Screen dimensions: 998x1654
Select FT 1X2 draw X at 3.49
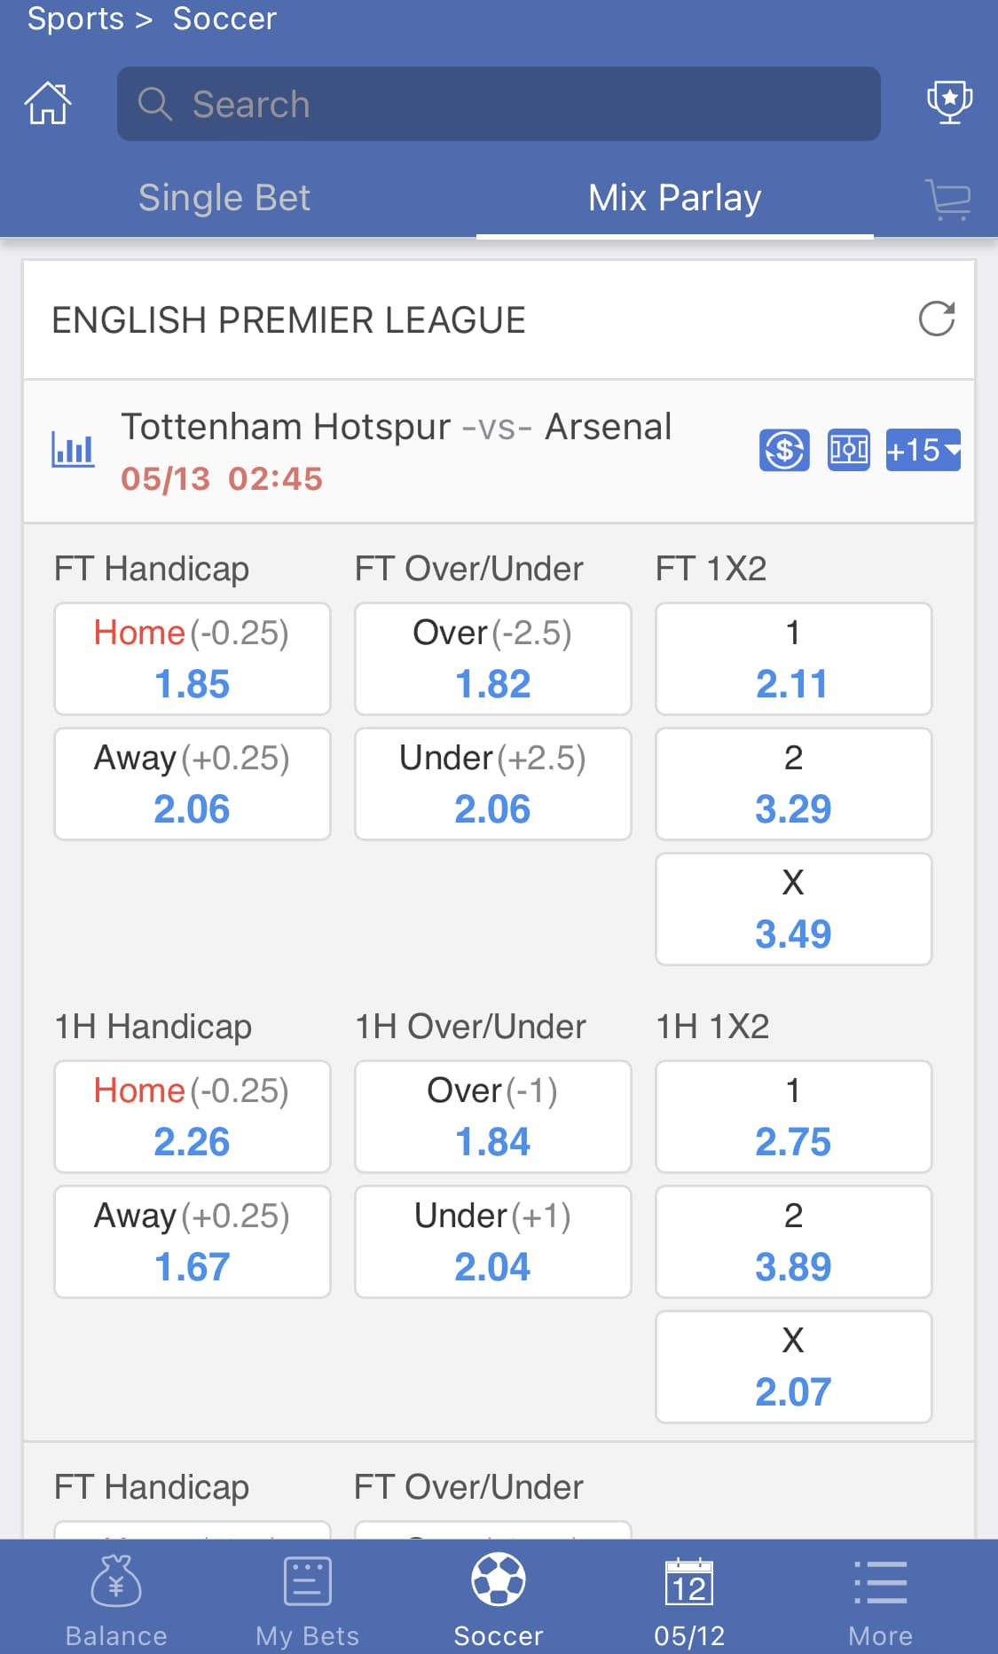(x=794, y=909)
